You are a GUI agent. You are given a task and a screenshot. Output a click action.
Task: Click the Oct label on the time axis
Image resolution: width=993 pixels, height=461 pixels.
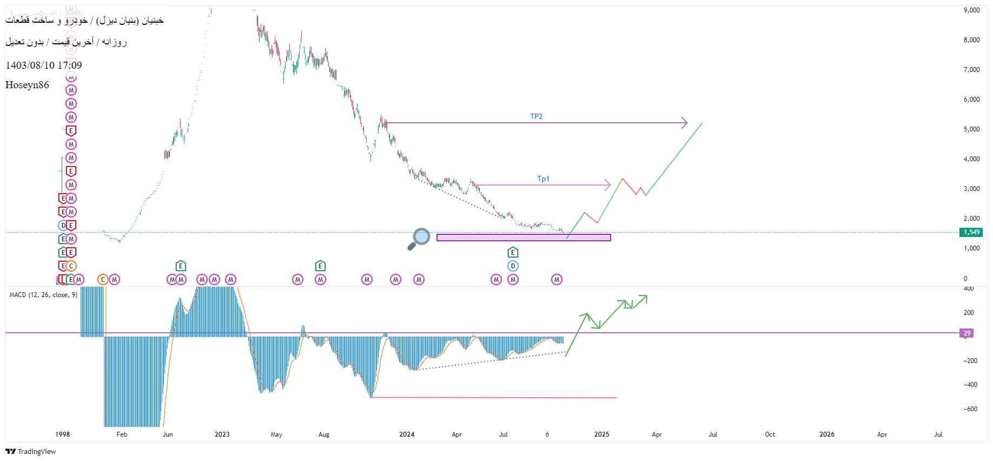pos(770,434)
